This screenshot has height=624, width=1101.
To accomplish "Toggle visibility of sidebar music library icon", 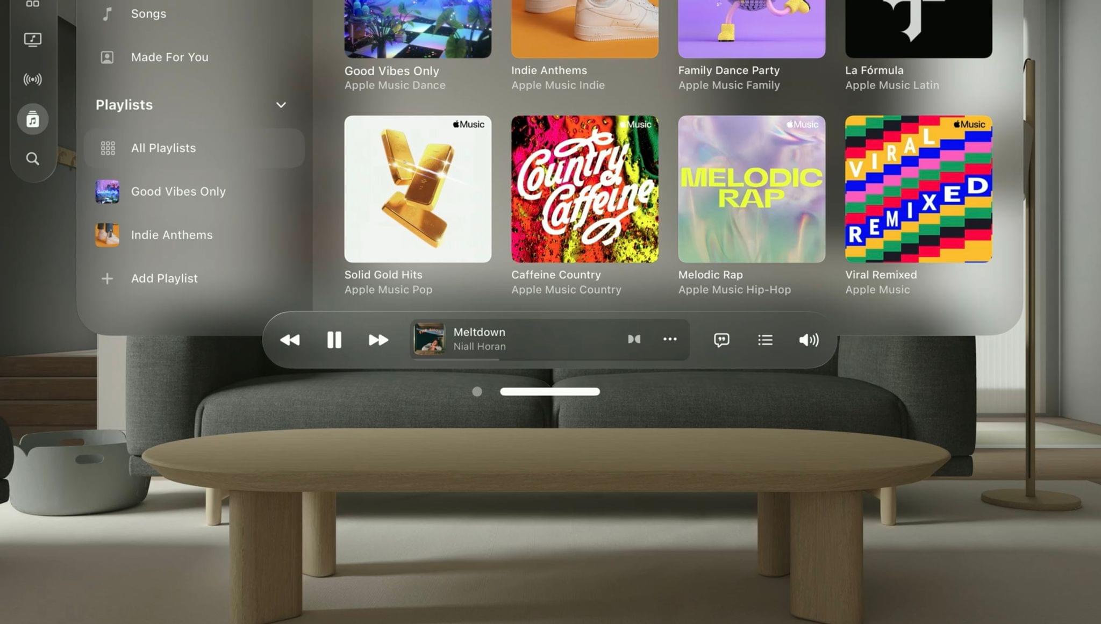I will [x=32, y=119].
